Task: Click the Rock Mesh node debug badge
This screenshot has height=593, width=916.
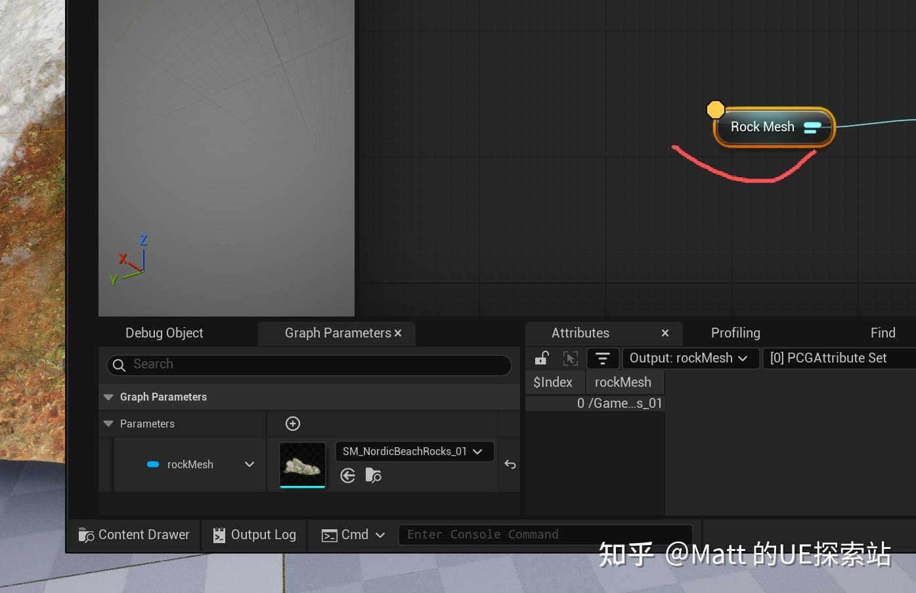Action: point(716,110)
